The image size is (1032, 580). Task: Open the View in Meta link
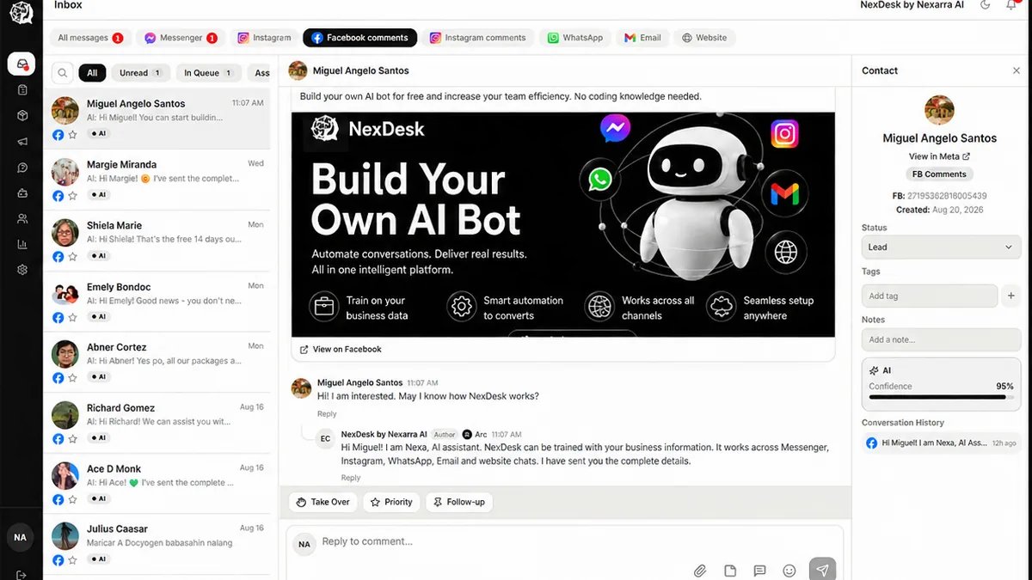(x=939, y=156)
